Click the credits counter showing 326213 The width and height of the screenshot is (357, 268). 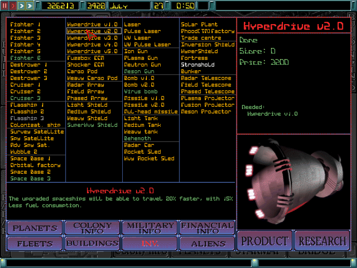(x=60, y=5)
